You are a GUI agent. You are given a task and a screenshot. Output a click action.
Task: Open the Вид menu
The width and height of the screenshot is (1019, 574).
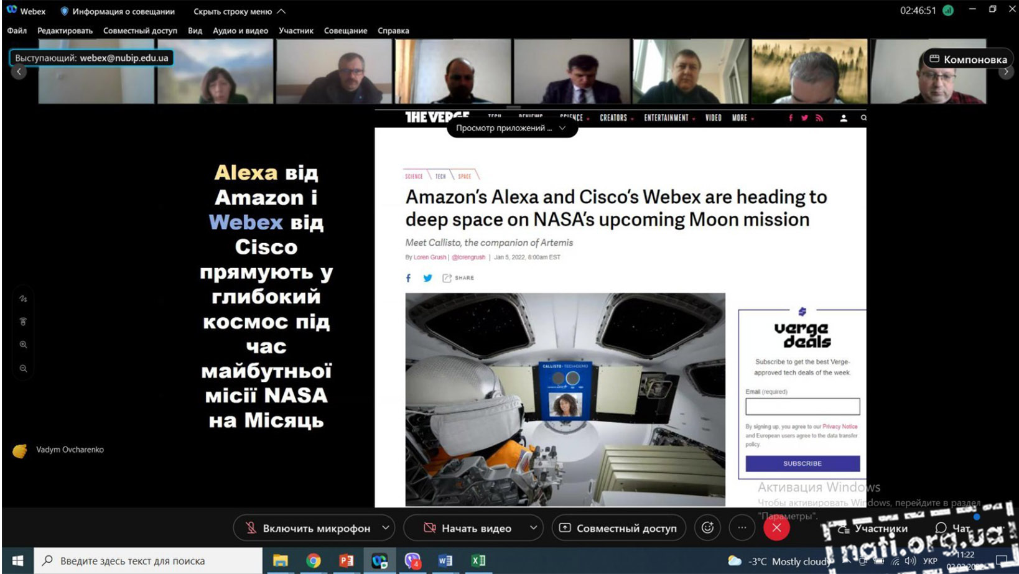coord(195,30)
